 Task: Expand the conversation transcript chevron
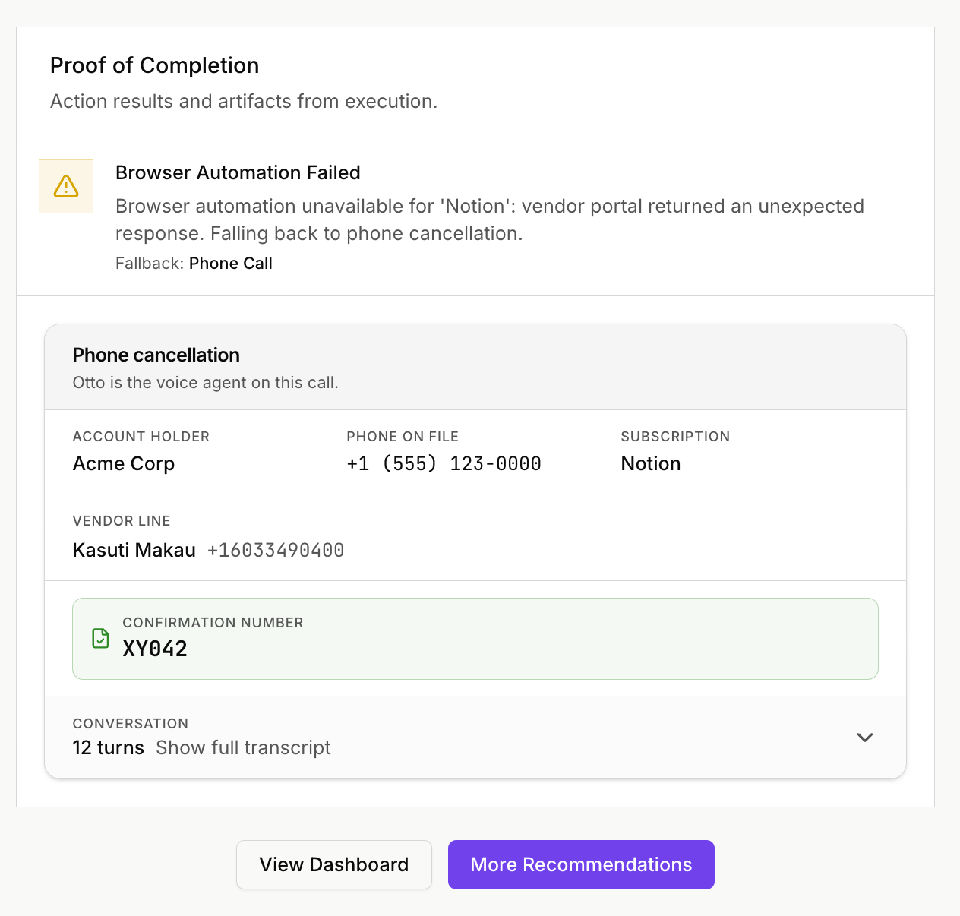[x=864, y=738]
